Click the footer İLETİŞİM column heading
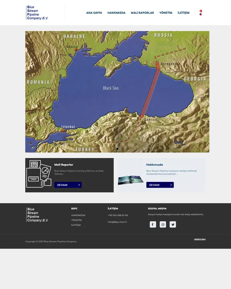 113,208
